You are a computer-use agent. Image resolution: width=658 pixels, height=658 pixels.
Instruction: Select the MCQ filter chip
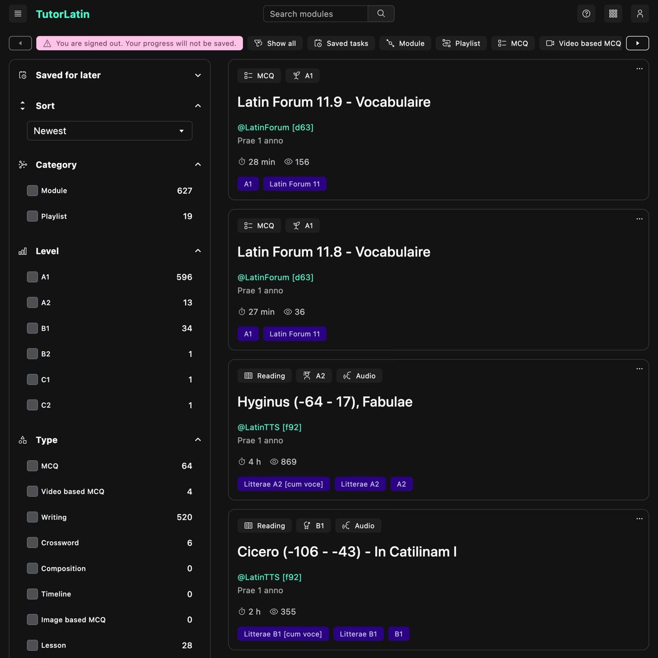click(x=513, y=43)
